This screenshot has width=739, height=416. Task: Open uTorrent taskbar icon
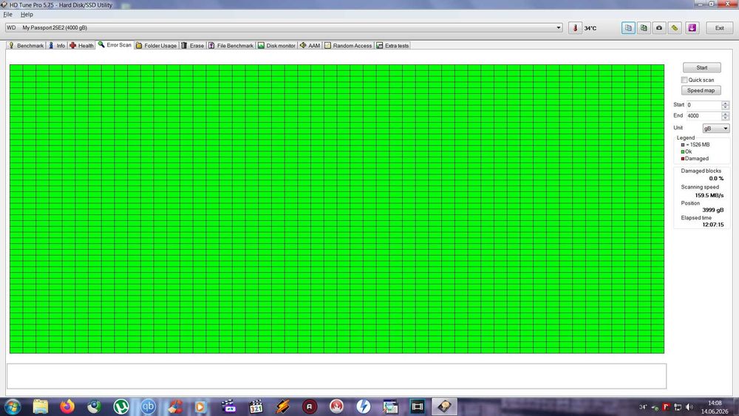point(121,406)
